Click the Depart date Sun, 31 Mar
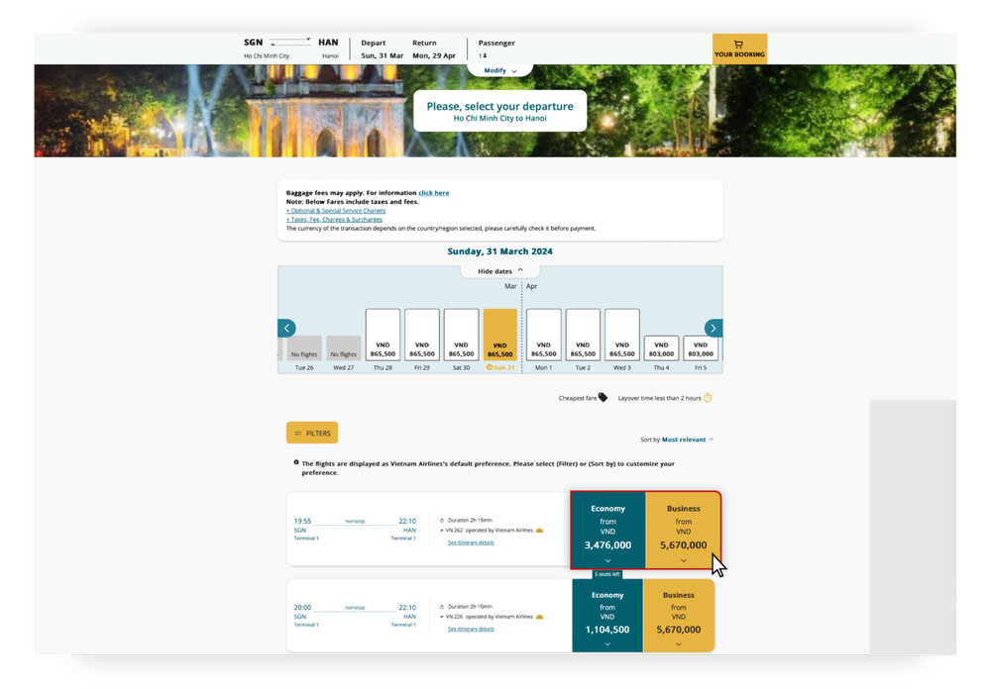The width and height of the screenshot is (991, 689). 382,55
